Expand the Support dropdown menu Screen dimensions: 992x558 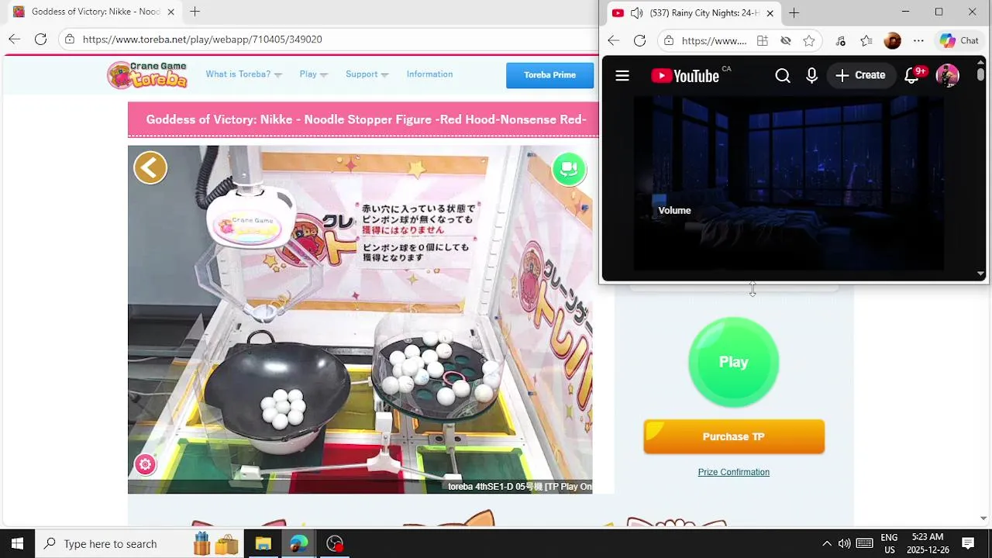click(x=367, y=74)
